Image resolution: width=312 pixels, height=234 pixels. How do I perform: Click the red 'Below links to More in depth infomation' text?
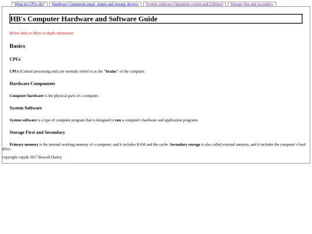pyautogui.click(x=42, y=33)
